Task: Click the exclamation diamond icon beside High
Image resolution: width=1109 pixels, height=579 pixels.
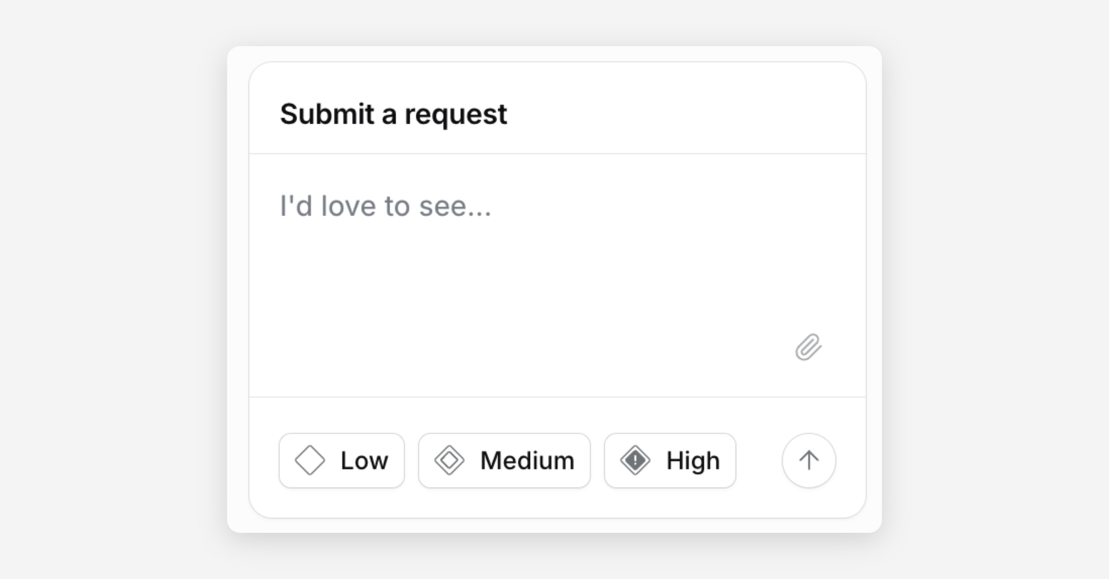Action: point(635,460)
